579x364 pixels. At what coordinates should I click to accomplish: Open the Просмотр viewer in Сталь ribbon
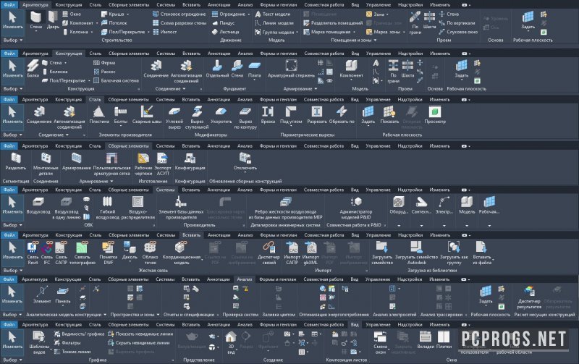435,115
